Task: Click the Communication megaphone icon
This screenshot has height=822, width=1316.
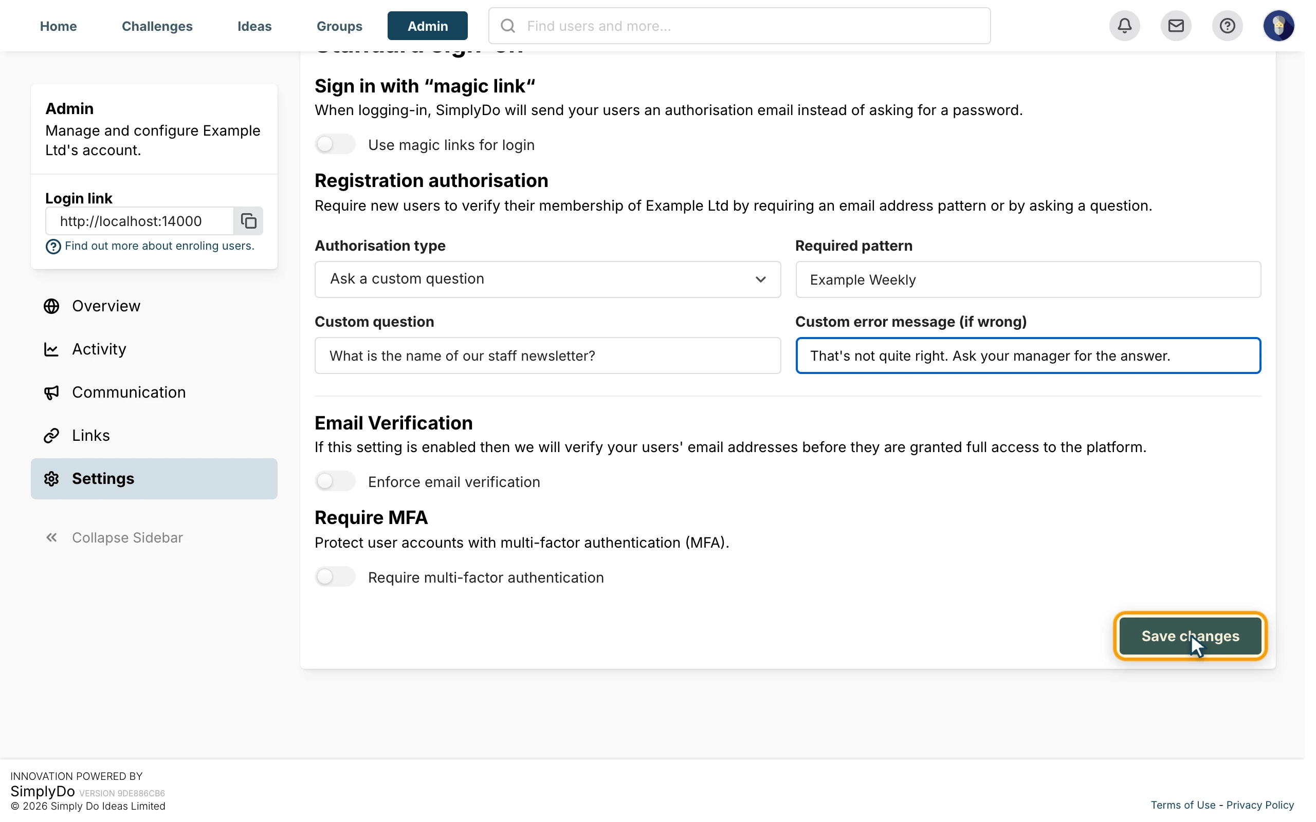Action: click(x=51, y=393)
